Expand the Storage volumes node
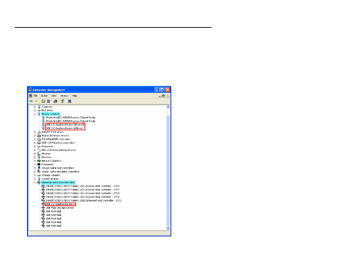 click(35, 175)
